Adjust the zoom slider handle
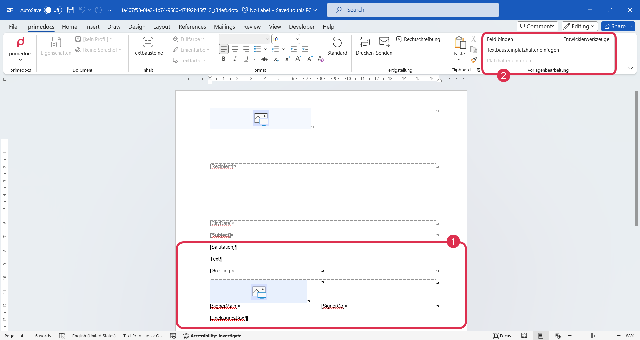640x340 pixels. coord(592,336)
